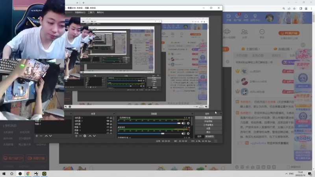Click the 退出 button in controls
This screenshot has width=315, height=177.
pos(208,132)
